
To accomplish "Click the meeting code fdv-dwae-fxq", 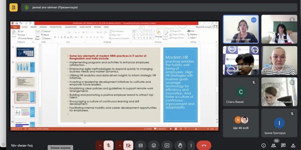I will coord(22,145).
